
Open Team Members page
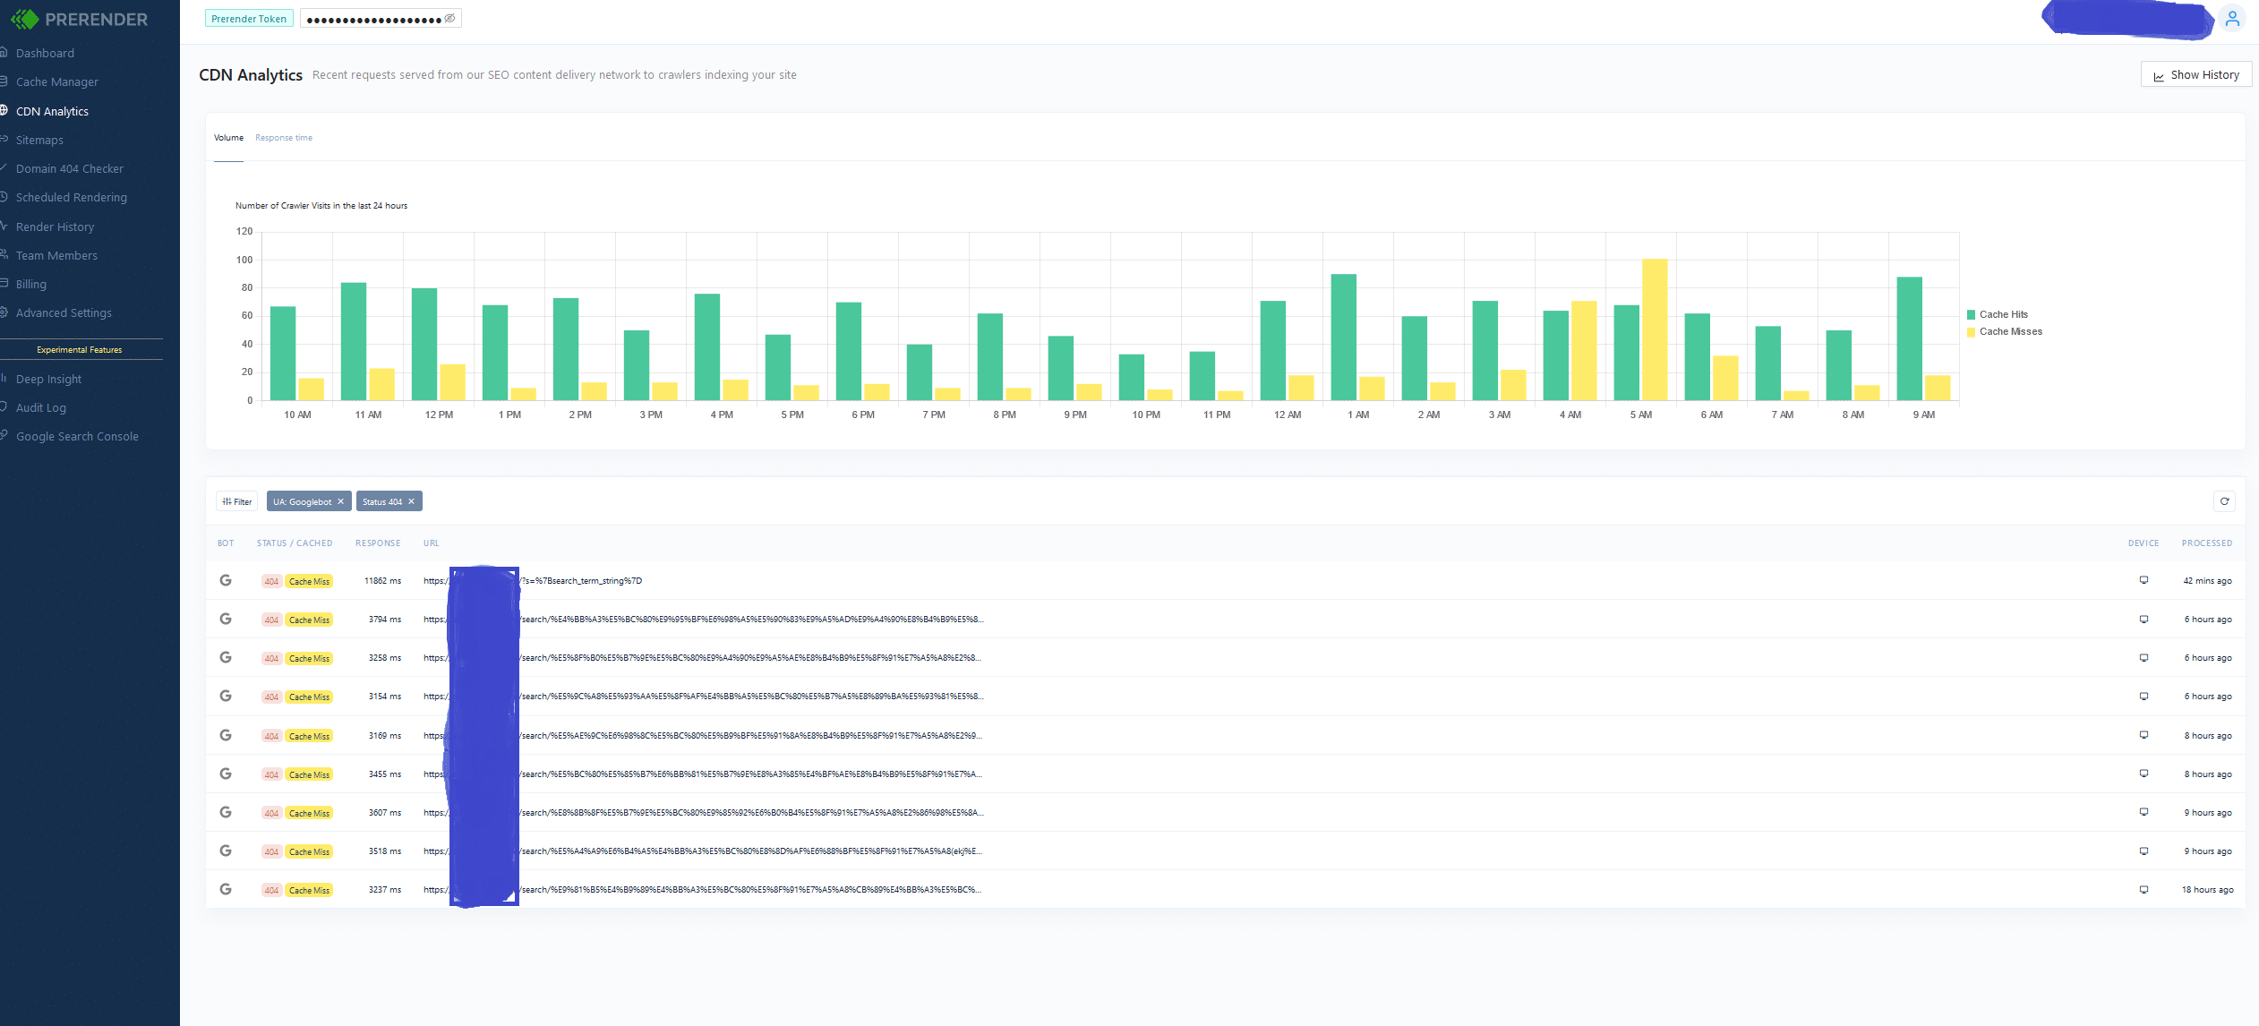coord(56,255)
